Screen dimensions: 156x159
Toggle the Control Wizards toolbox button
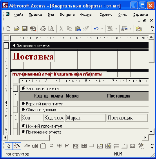pos(17,146)
